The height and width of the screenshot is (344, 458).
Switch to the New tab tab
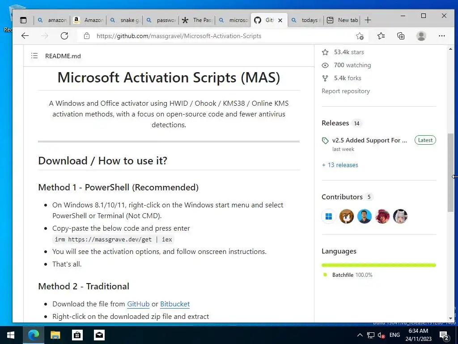click(x=342, y=20)
